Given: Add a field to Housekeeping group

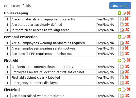Looking at the screenshot, I should click(120, 13).
